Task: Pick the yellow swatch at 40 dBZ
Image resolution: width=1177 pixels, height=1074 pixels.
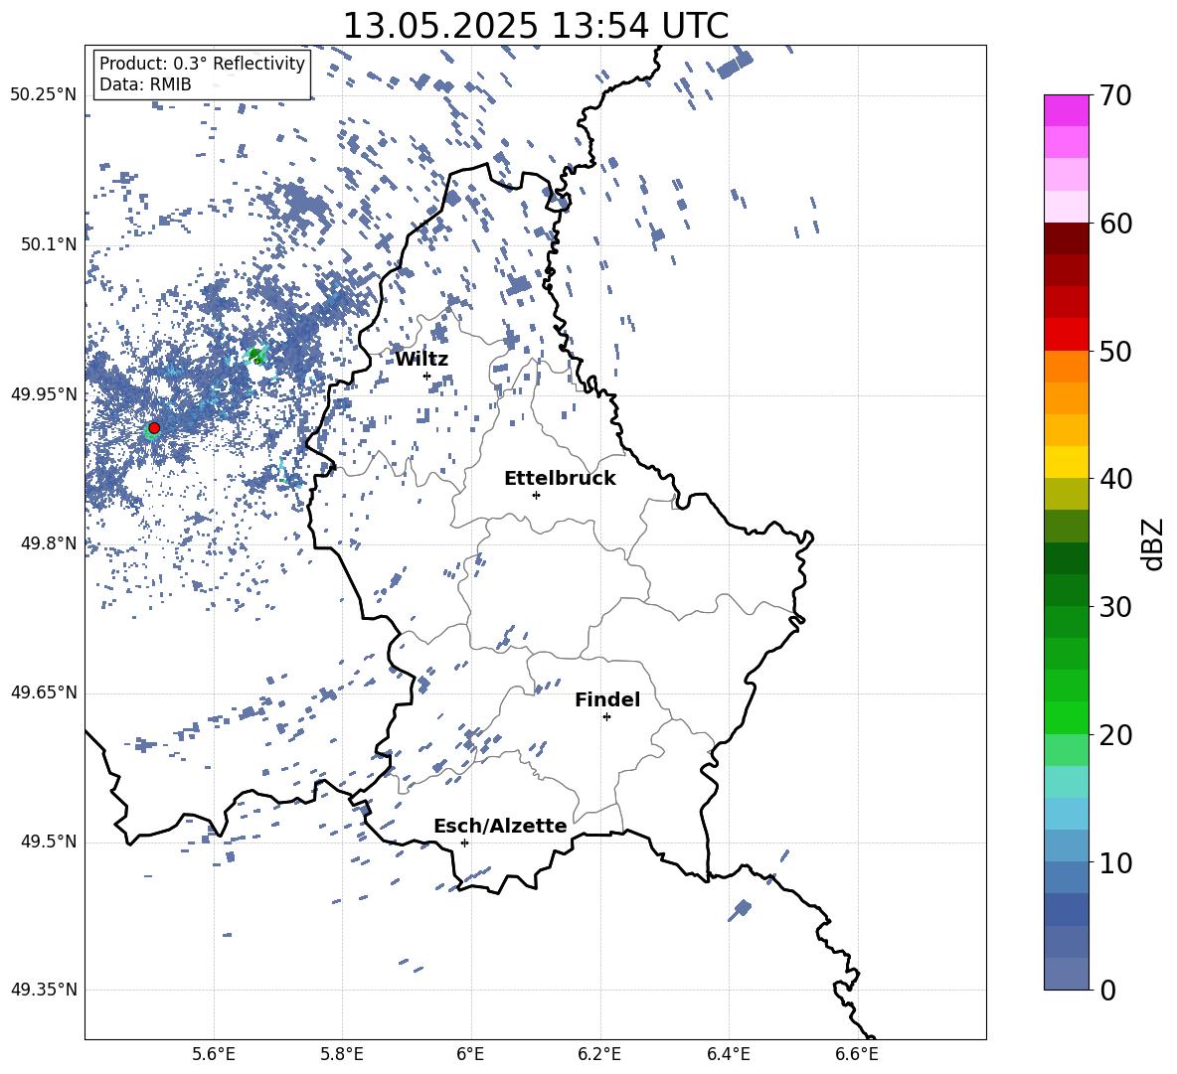Action: [1066, 462]
